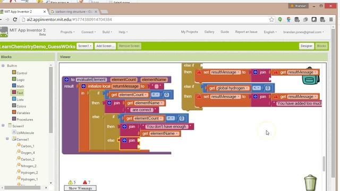This screenshot has height=191, width=340.
Task: Bookmark page with the star icon
Action: click(x=271, y=20)
